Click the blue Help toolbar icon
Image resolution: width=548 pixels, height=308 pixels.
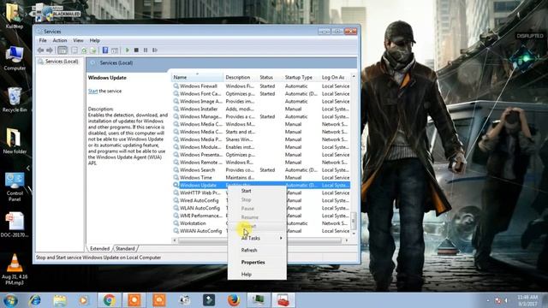coord(105,50)
